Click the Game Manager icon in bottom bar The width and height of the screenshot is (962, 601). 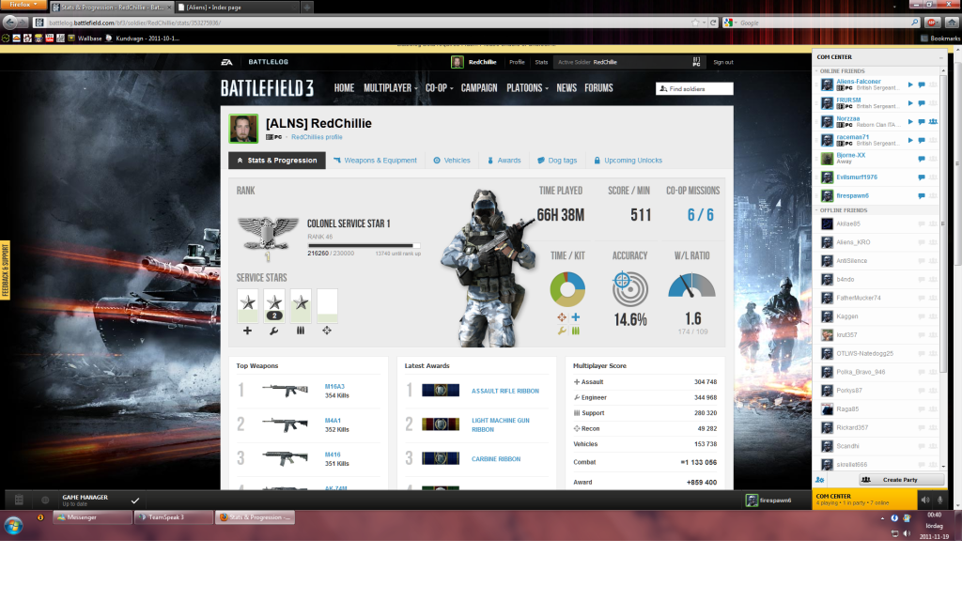pyautogui.click(x=19, y=500)
